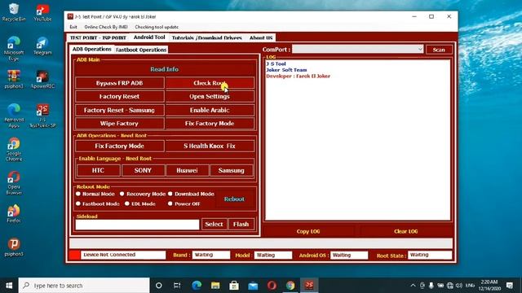522x293 pixels.
Task: Open File Explorer from the taskbar
Action: pyautogui.click(x=215, y=286)
